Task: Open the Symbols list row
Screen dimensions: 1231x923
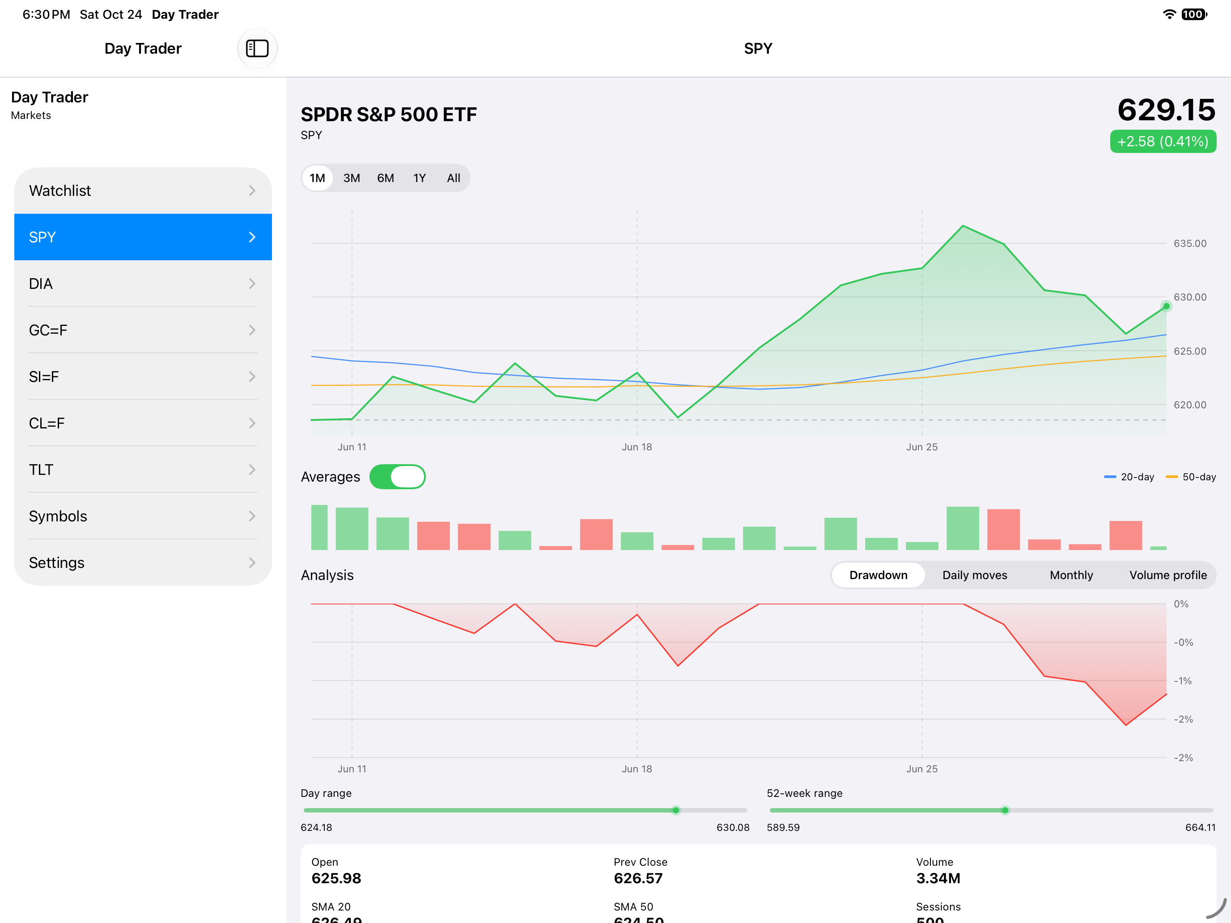Action: point(143,517)
